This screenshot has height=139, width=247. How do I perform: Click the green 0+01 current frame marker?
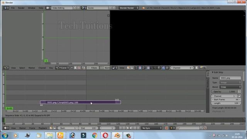pos(9,108)
